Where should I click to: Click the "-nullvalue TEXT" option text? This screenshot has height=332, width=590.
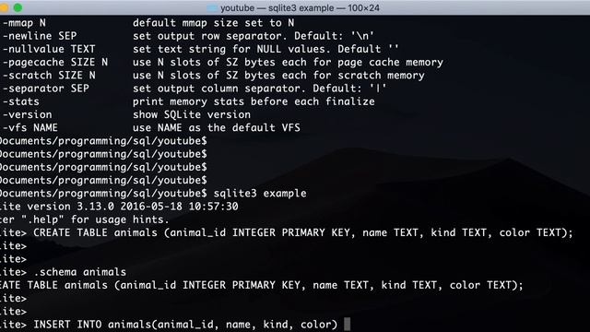click(49, 49)
